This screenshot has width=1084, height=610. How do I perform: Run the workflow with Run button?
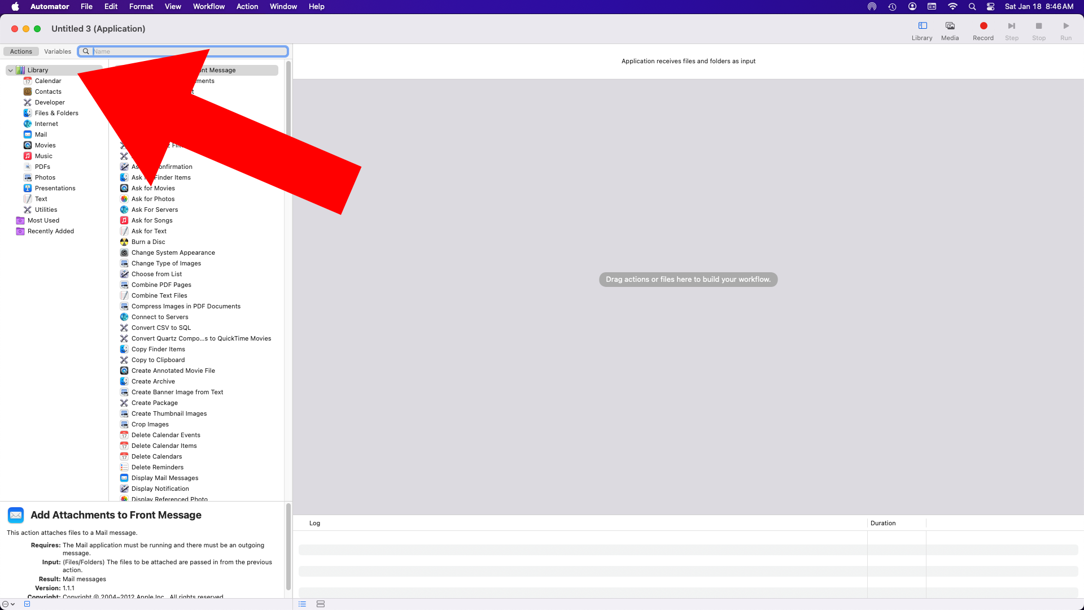1065,31
